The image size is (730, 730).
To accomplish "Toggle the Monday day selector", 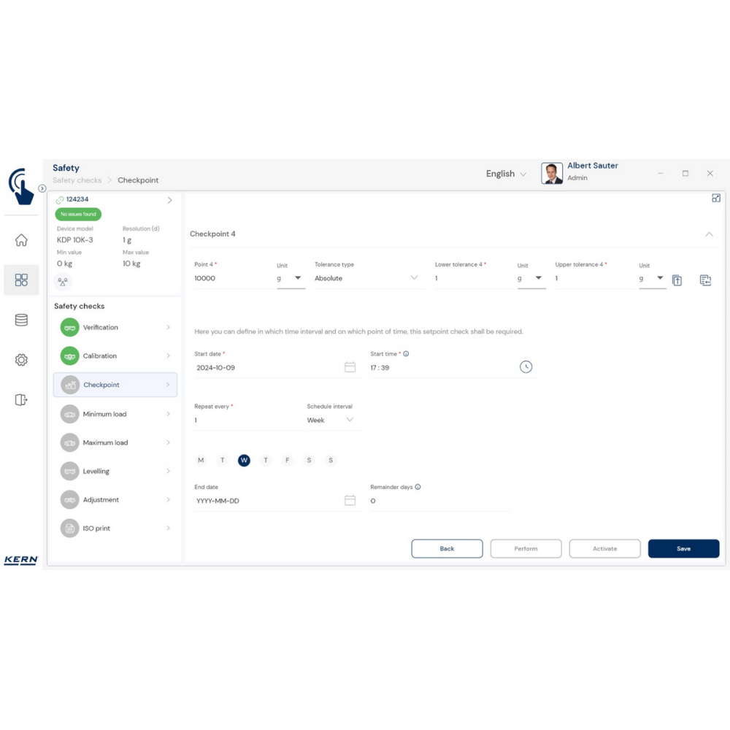I will [x=201, y=461].
